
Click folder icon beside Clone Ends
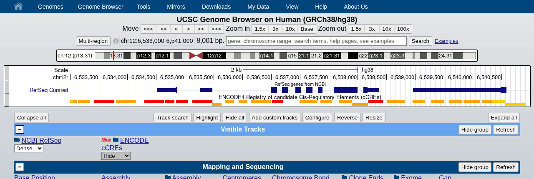pyautogui.click(x=345, y=177)
